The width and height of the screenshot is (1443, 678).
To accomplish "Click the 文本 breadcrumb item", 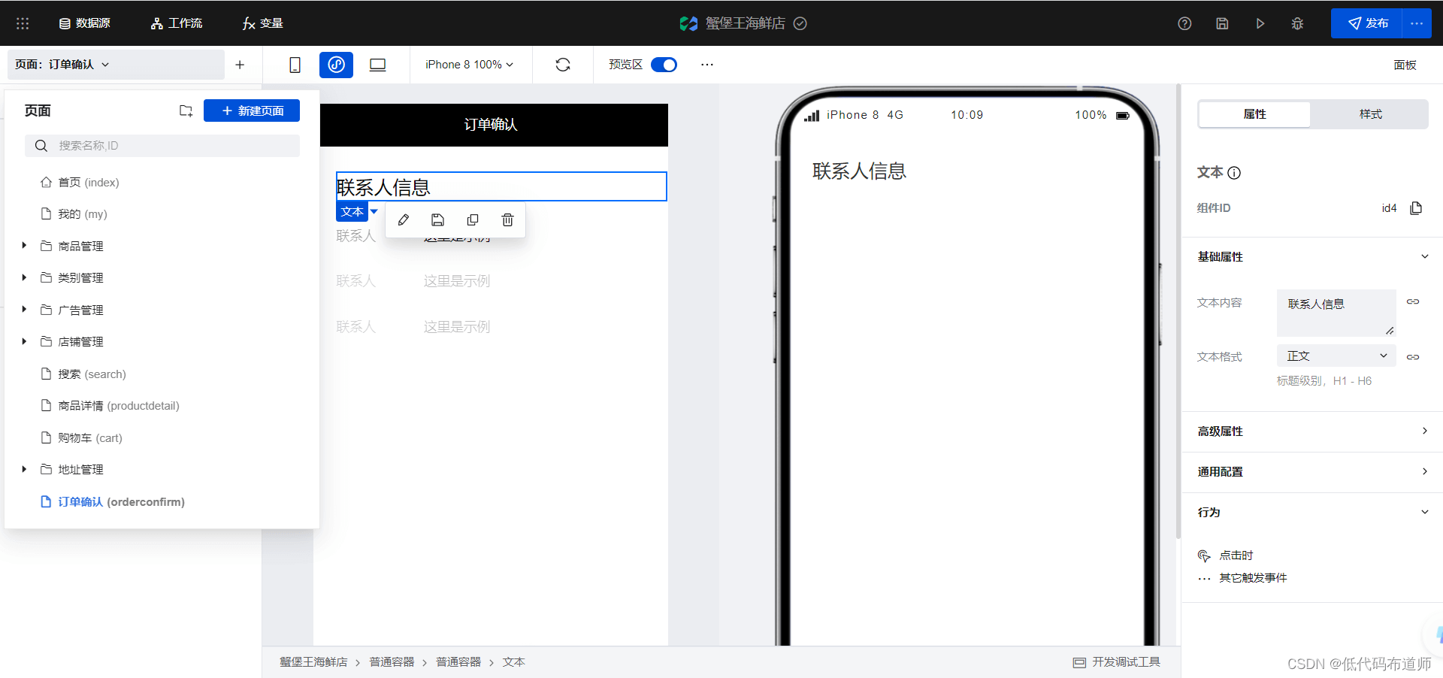I will point(514,662).
